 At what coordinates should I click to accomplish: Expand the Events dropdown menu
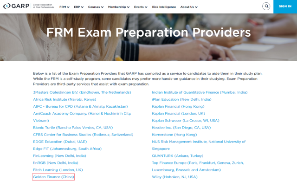141,7
